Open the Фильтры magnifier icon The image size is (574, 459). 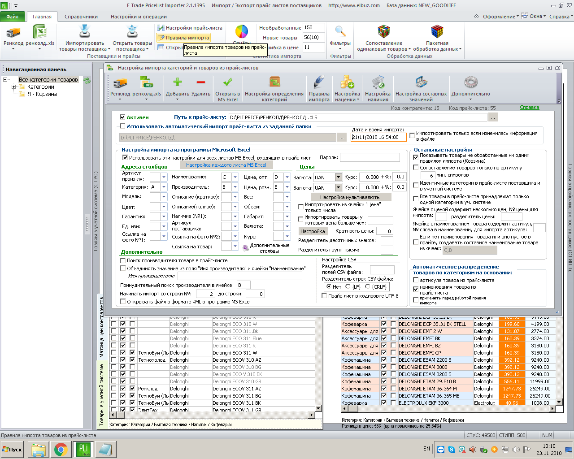(x=340, y=32)
